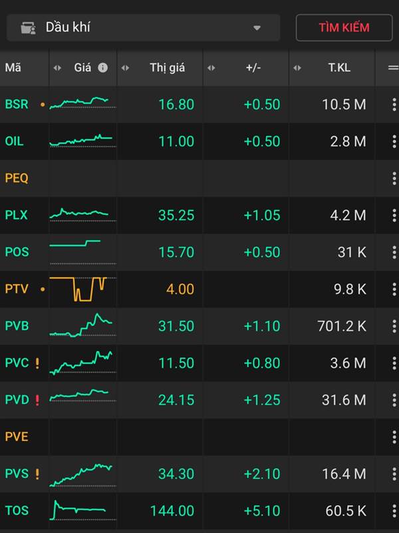
Task: Open three-dot menu for TOS row
Action: (x=394, y=511)
